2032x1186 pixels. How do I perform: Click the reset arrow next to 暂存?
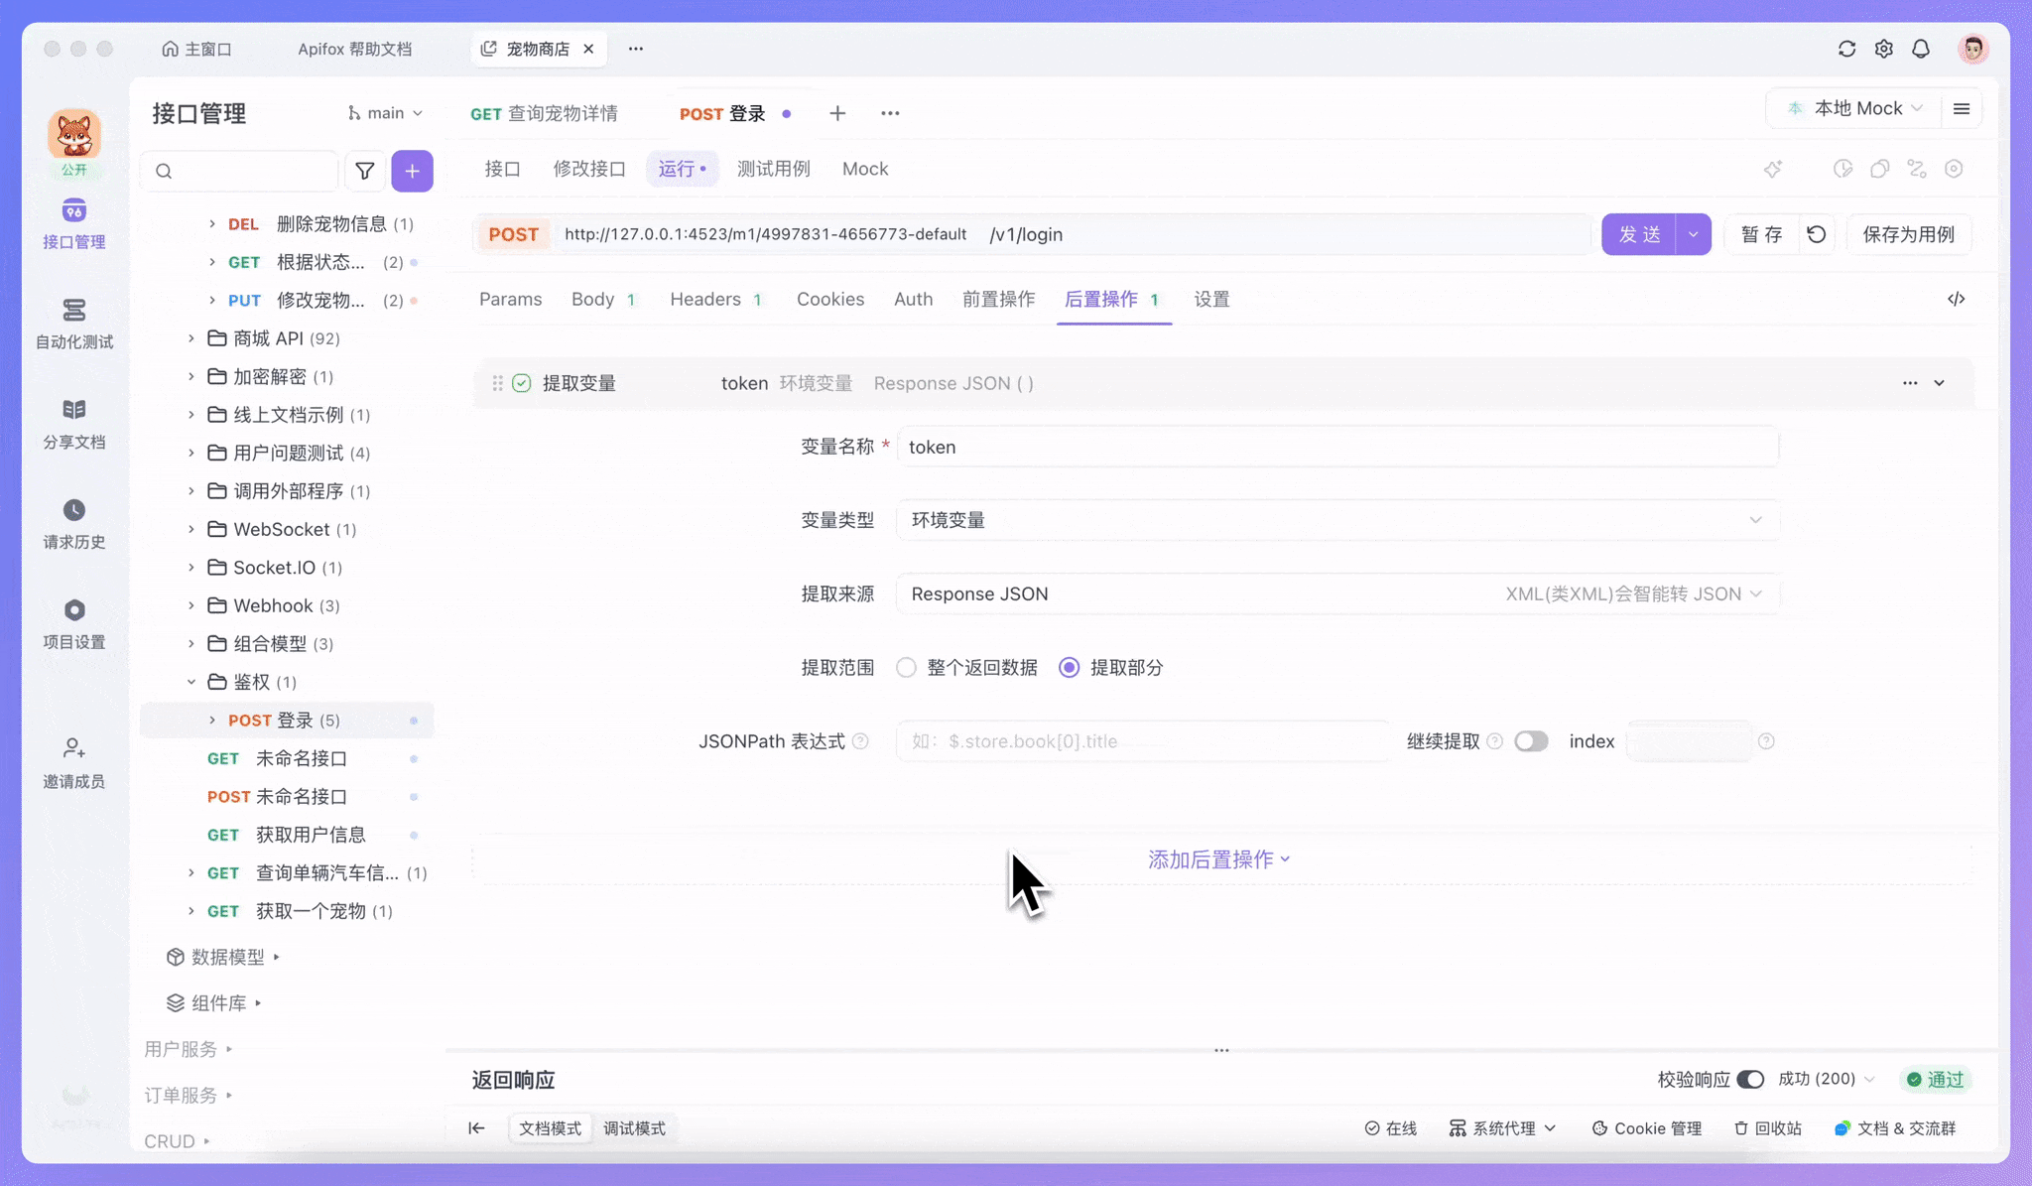click(1816, 234)
